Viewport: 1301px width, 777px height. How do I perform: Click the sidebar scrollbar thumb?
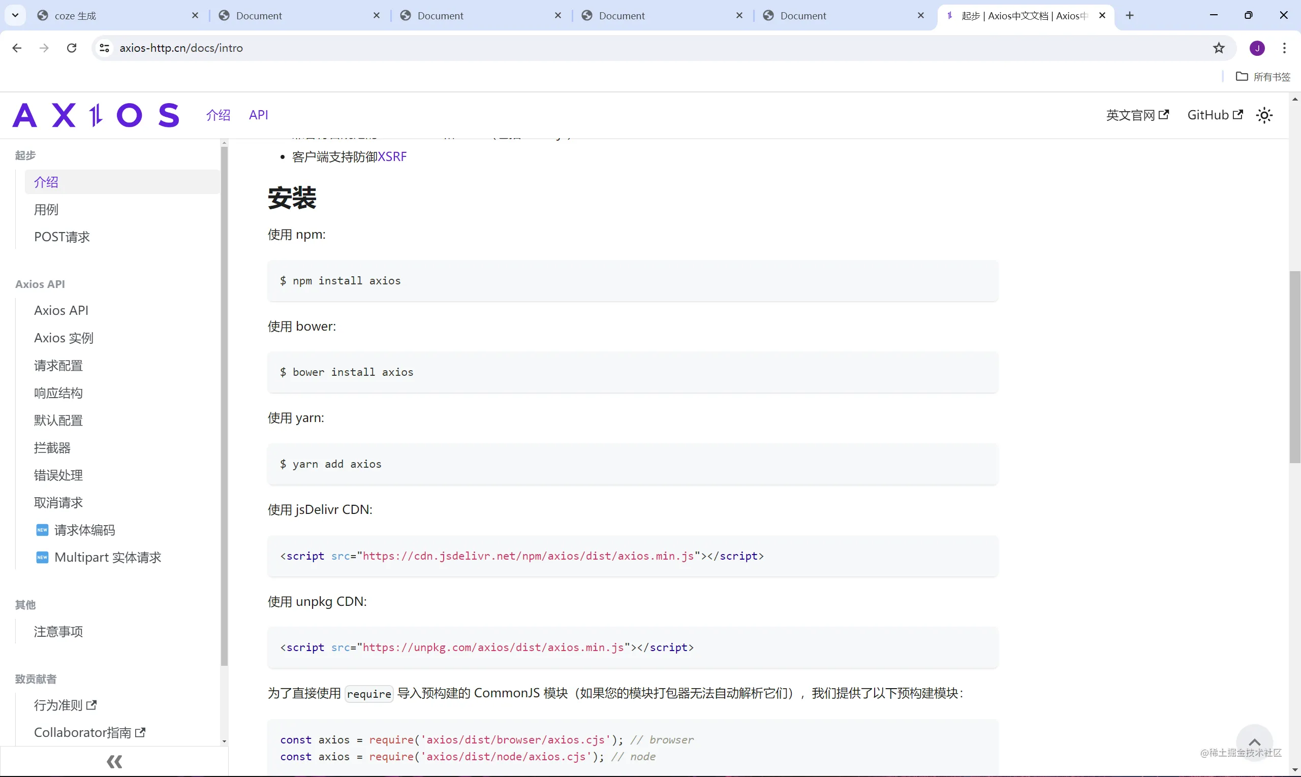point(224,406)
